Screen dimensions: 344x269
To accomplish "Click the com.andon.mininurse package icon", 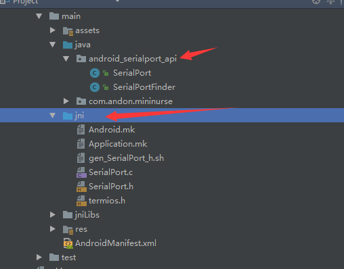I will [x=81, y=101].
